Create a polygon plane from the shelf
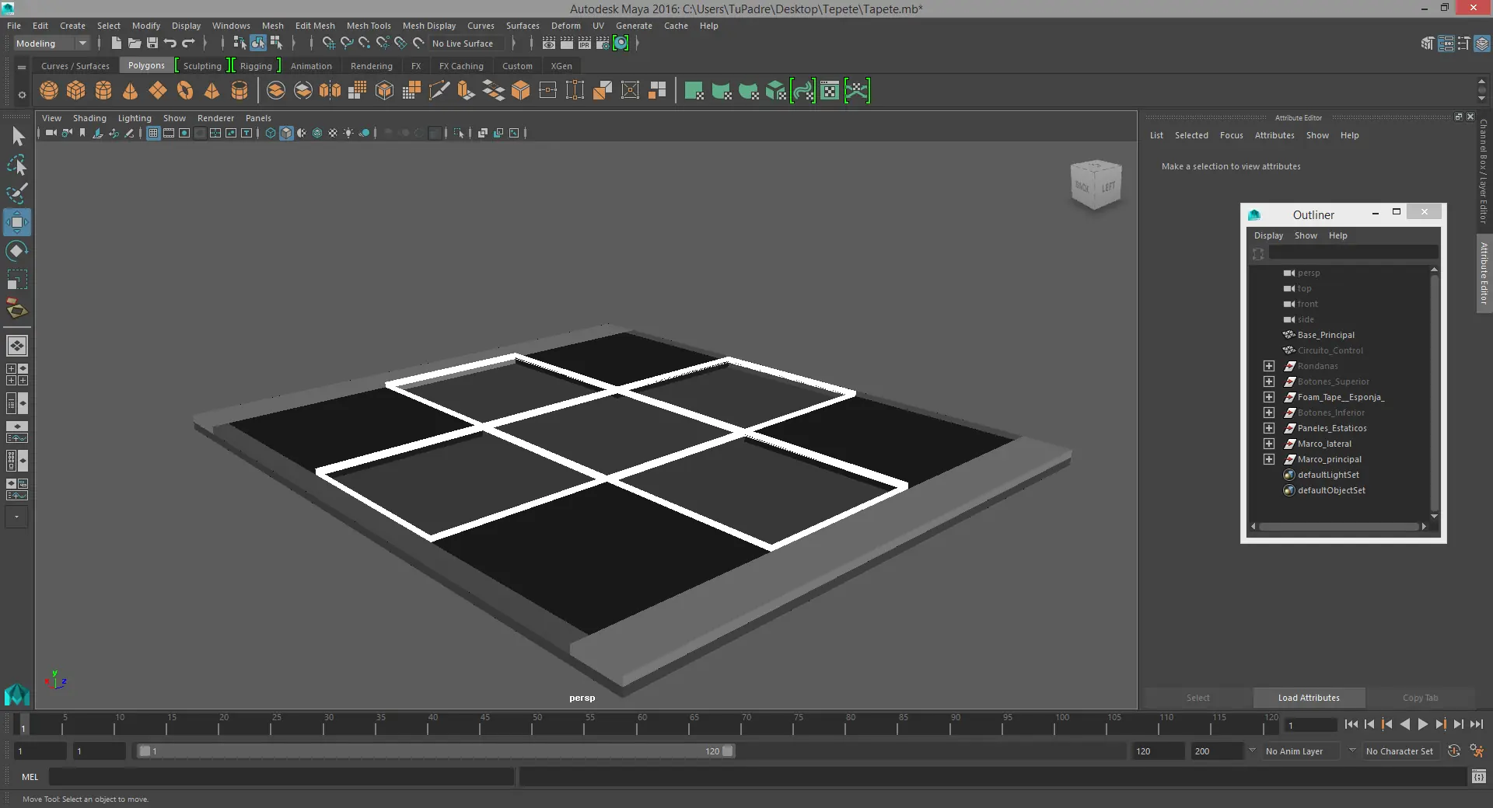This screenshot has height=808, width=1493. (158, 91)
